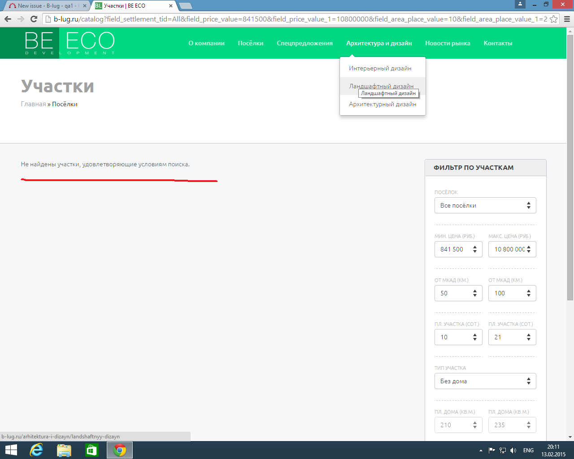Click the Windows Start button

pyautogui.click(x=11, y=450)
